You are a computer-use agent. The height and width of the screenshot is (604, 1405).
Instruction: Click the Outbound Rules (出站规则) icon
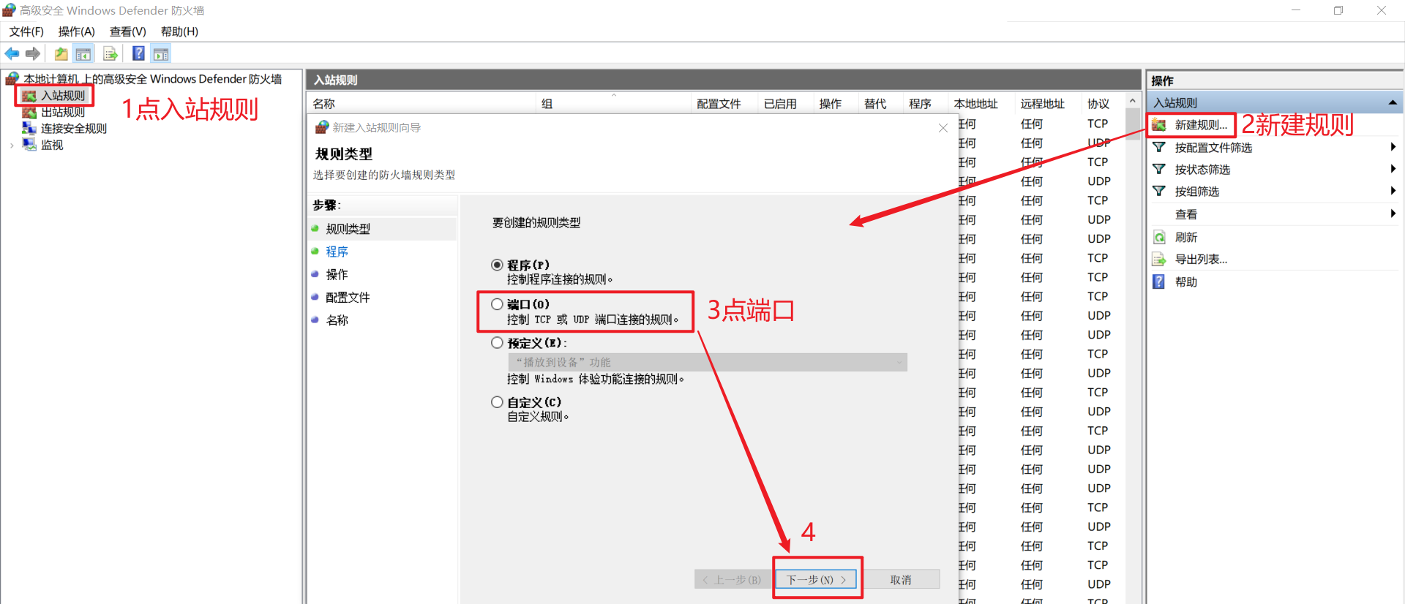point(29,112)
